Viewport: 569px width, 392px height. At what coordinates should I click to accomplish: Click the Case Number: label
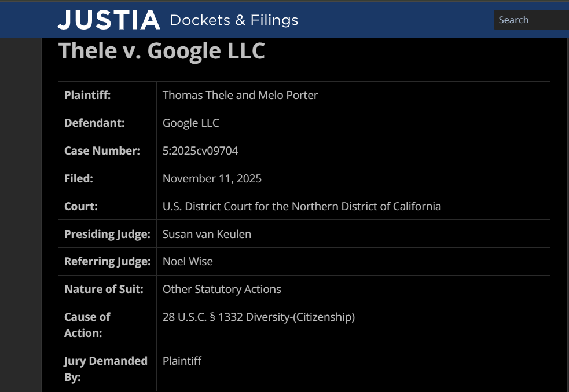click(102, 151)
